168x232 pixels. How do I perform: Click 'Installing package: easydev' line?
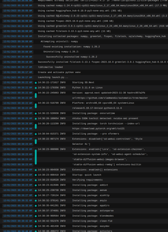coord(91,226)
